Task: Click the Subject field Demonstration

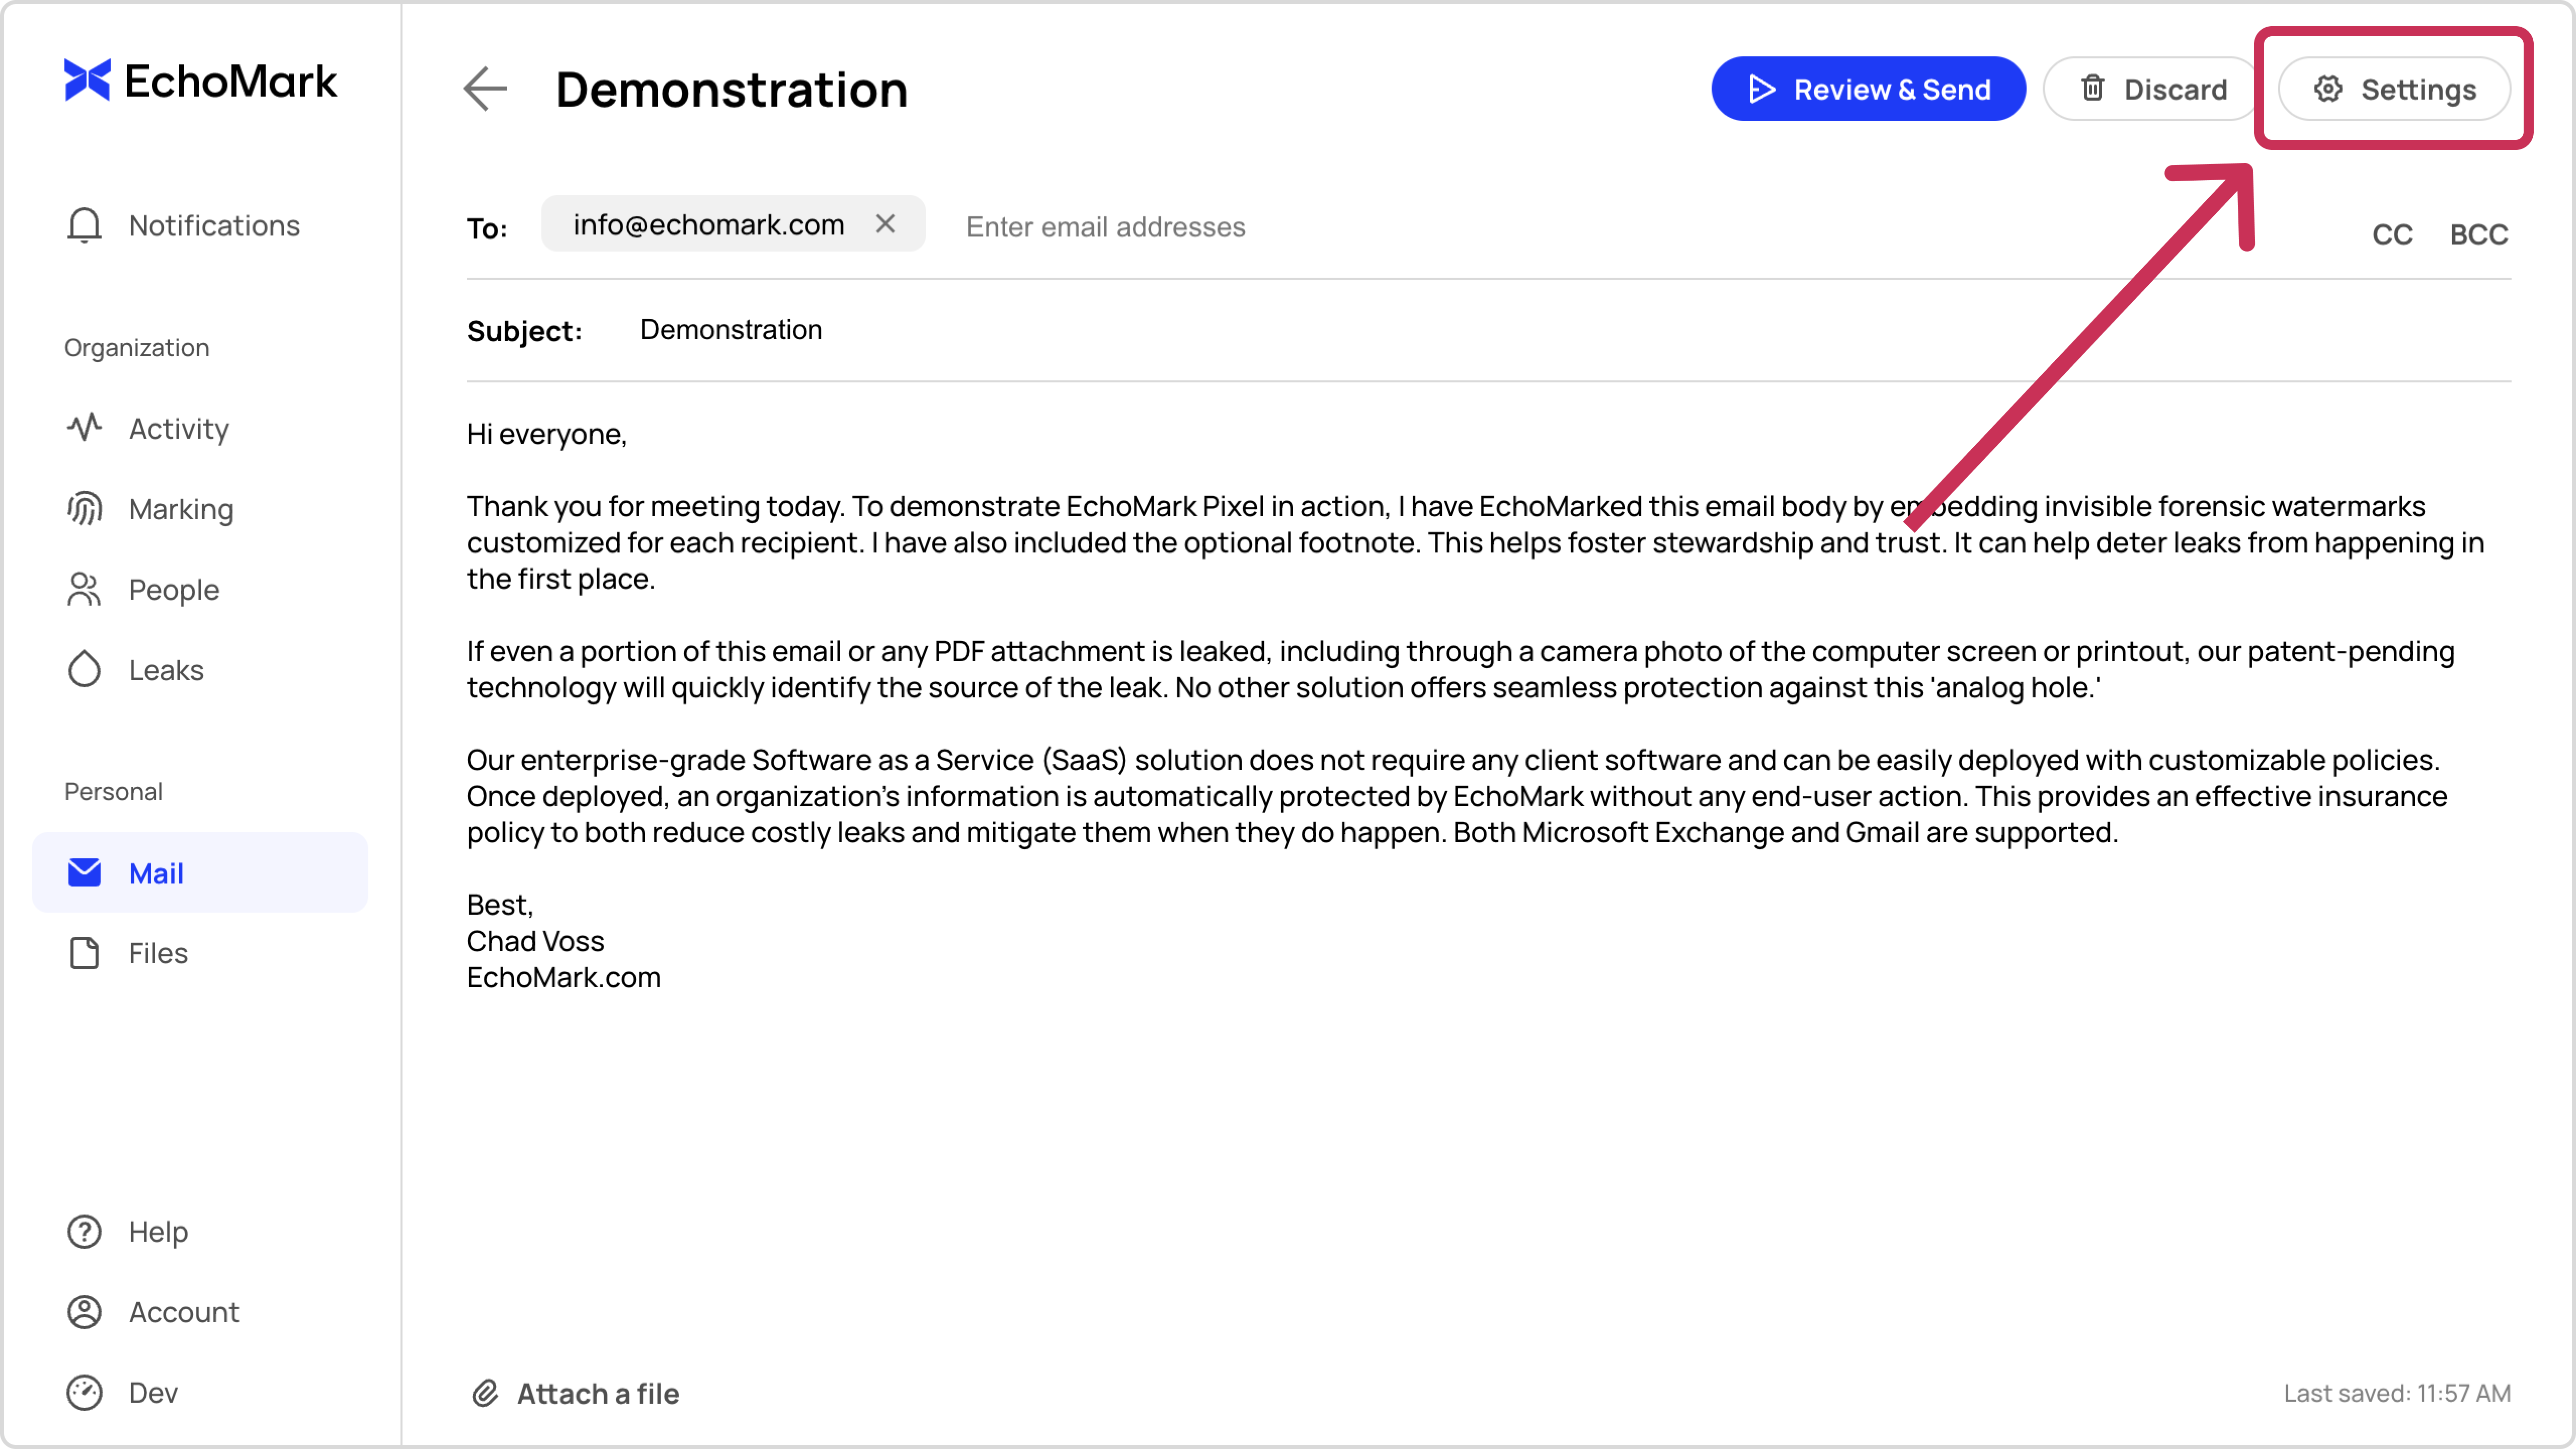Action: pos(731,330)
